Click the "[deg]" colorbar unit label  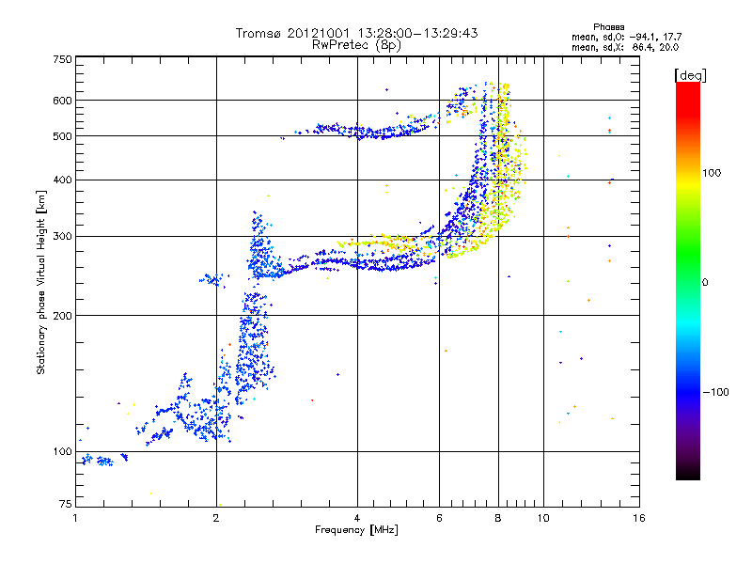click(690, 76)
